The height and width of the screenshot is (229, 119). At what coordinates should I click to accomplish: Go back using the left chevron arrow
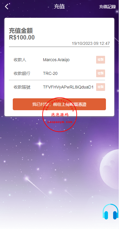(x=7, y=7)
